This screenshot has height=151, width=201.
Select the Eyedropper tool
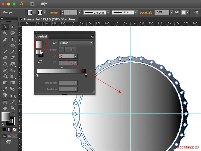pos(5,89)
